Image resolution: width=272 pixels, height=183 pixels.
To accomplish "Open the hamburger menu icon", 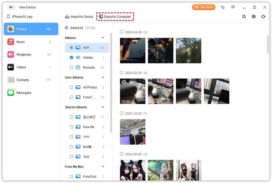I will coord(233,7).
